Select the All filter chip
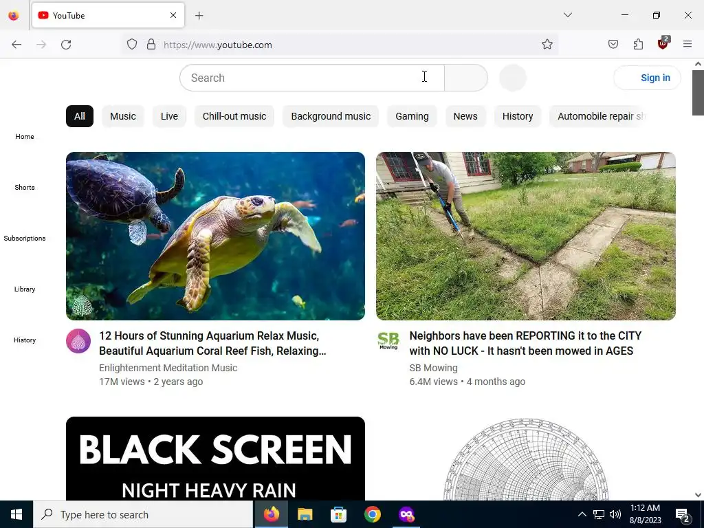Screen dimensions: 704x528 (80, 116)
